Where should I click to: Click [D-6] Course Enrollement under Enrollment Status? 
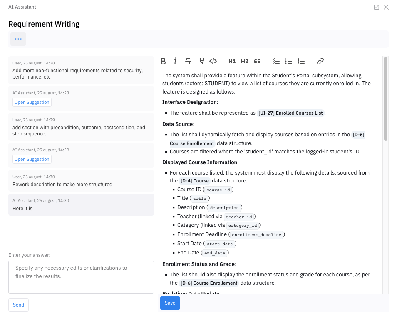209,283
